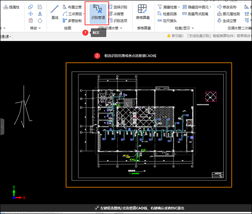Open the 表格算量 table calculation tool
The height and width of the screenshot is (214, 252).
coord(142,13)
